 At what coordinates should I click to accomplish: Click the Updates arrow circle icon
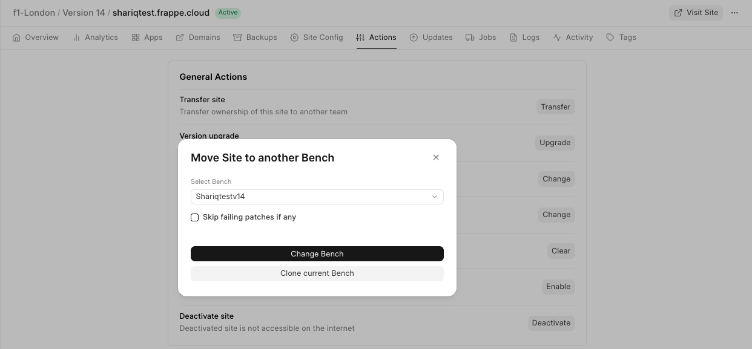(414, 38)
